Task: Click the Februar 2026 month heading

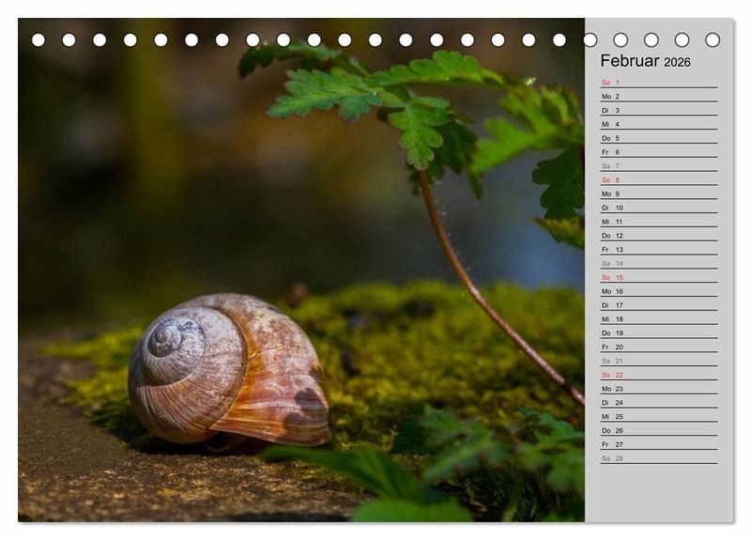Action: point(645,61)
